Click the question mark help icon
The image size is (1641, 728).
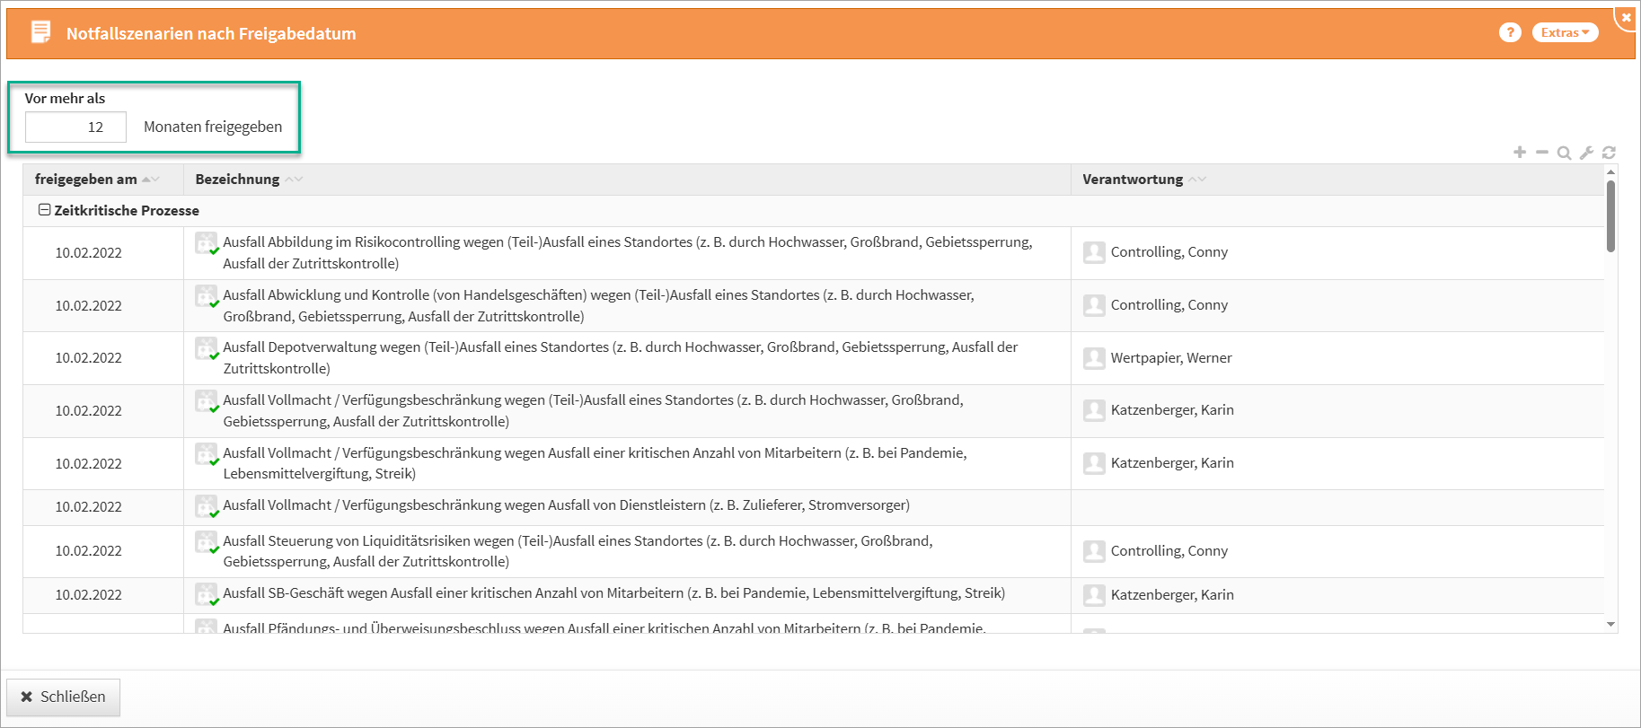(x=1510, y=32)
